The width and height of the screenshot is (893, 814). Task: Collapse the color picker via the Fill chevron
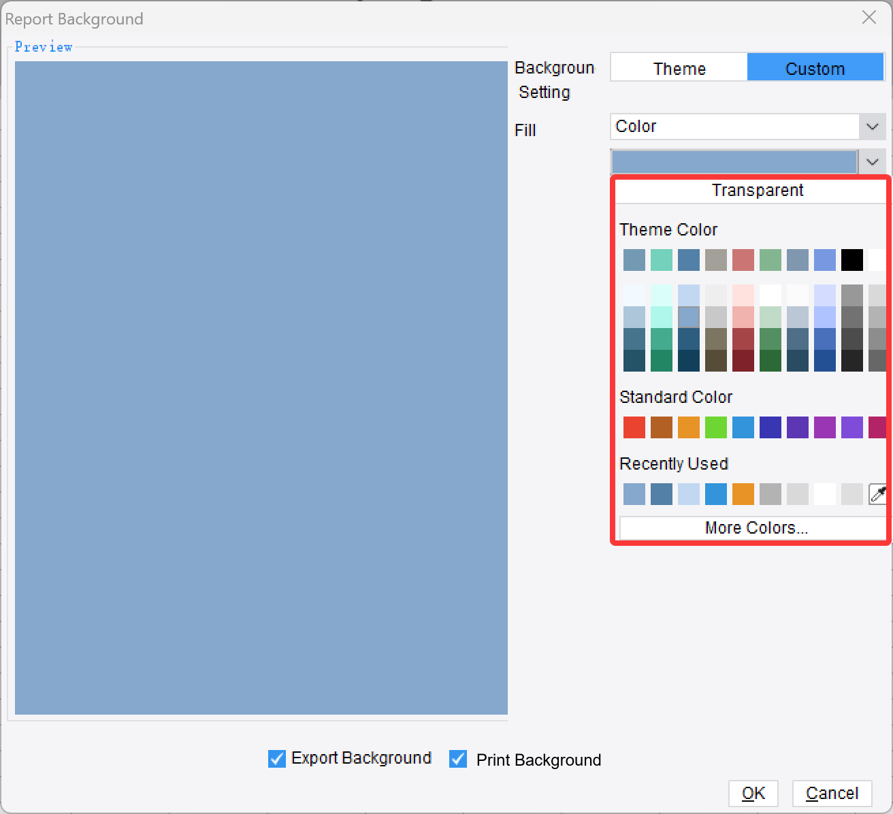coord(872,161)
